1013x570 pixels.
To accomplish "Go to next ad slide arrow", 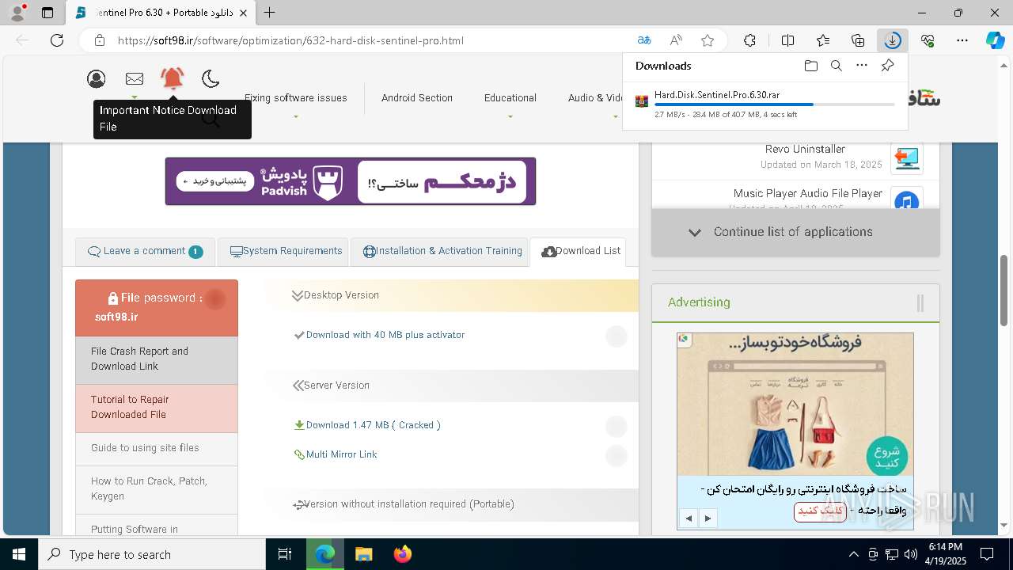I will point(708,519).
